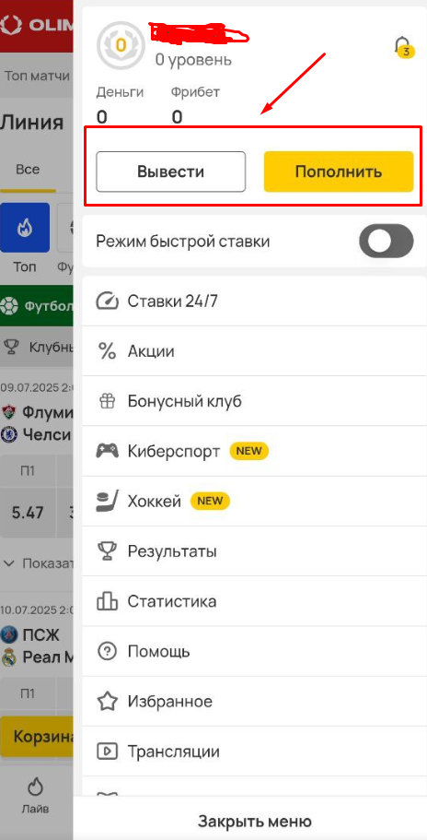427x840 pixels.
Task: Click the 0 уровень text
Action: tap(193, 59)
